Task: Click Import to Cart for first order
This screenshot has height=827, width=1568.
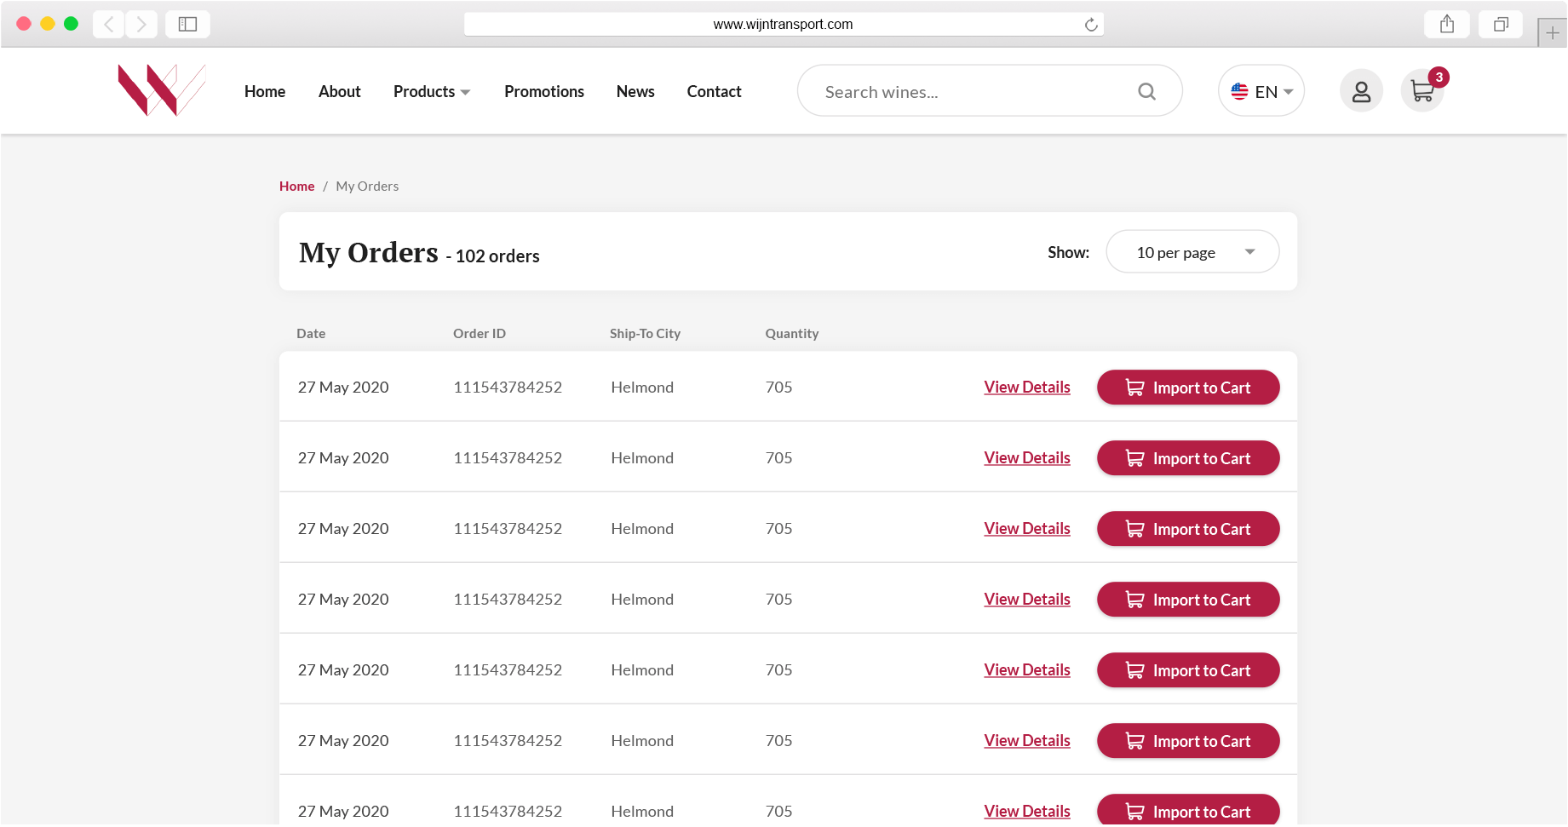Action: tap(1188, 388)
